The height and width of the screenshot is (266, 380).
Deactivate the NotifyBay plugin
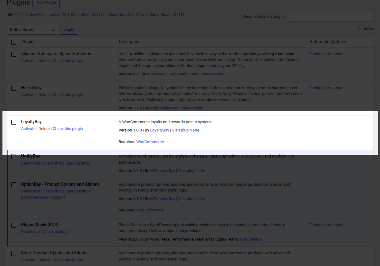tap(30, 163)
